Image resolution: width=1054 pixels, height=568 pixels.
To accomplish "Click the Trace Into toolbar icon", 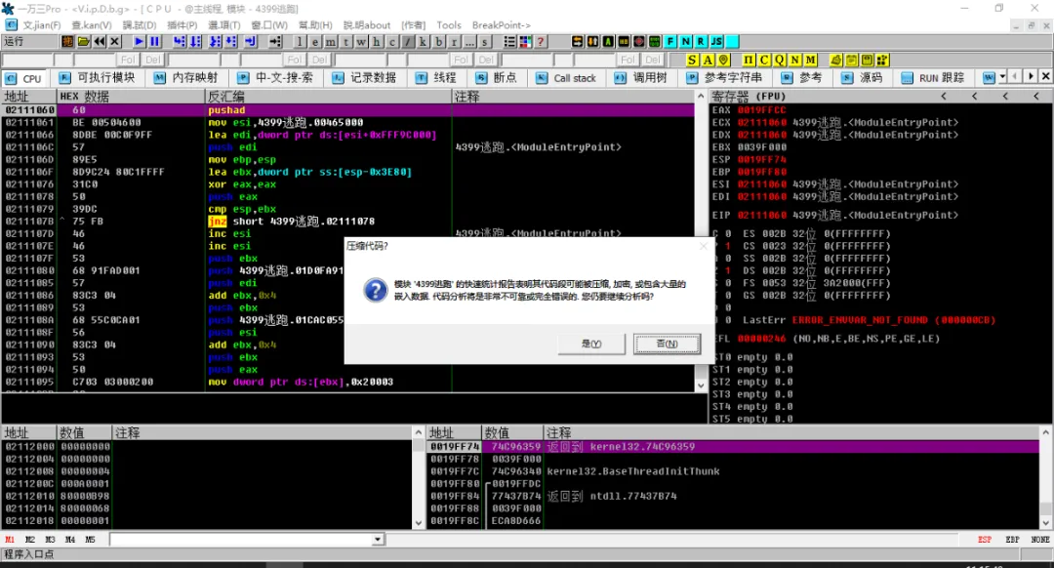I will [x=215, y=41].
